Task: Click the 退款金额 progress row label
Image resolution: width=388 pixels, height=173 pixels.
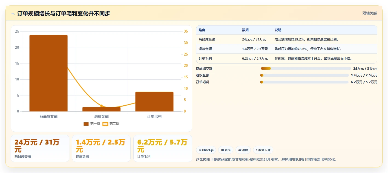Action: click(203, 75)
